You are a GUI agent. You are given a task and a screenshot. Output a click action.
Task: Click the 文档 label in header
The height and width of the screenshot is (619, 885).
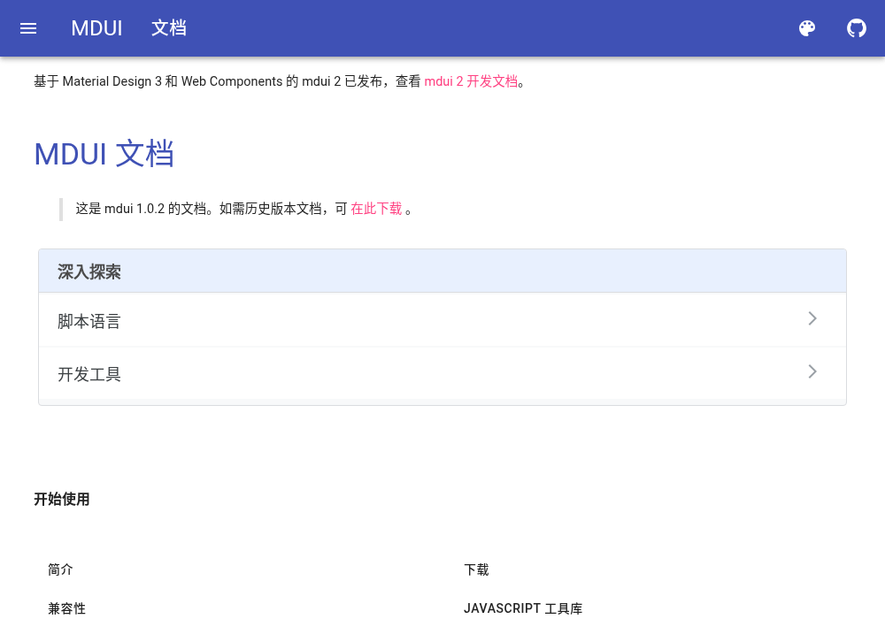pyautogui.click(x=169, y=28)
